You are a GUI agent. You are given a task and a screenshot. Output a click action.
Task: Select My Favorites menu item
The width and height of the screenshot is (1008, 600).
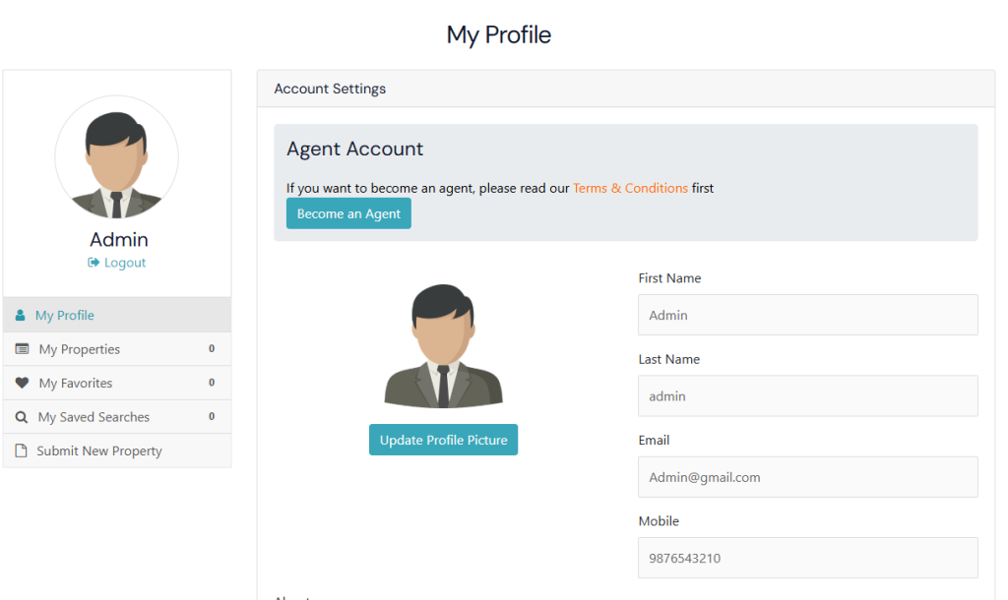[x=76, y=384]
